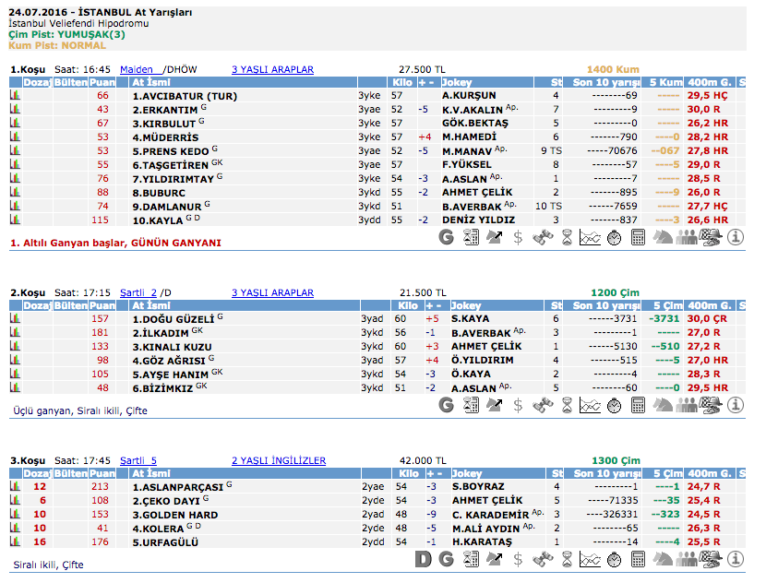Viewport: 766px width, 583px height.
Task: Click the D icon under race 3
Action: click(x=423, y=558)
